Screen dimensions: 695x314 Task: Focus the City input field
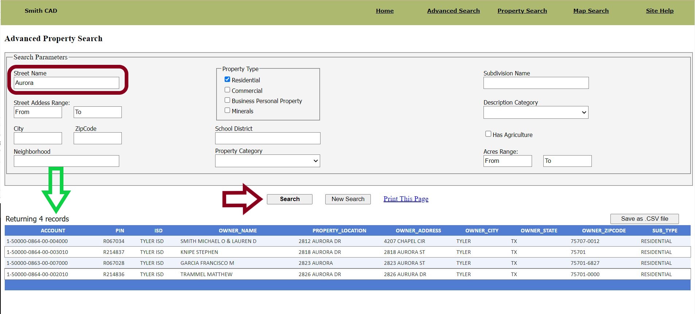(38, 138)
